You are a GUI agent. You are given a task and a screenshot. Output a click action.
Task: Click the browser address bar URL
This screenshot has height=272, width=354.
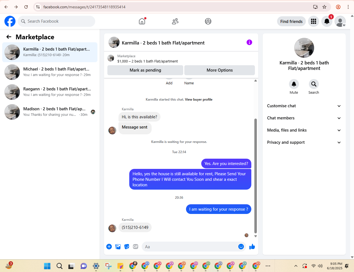coord(84,7)
